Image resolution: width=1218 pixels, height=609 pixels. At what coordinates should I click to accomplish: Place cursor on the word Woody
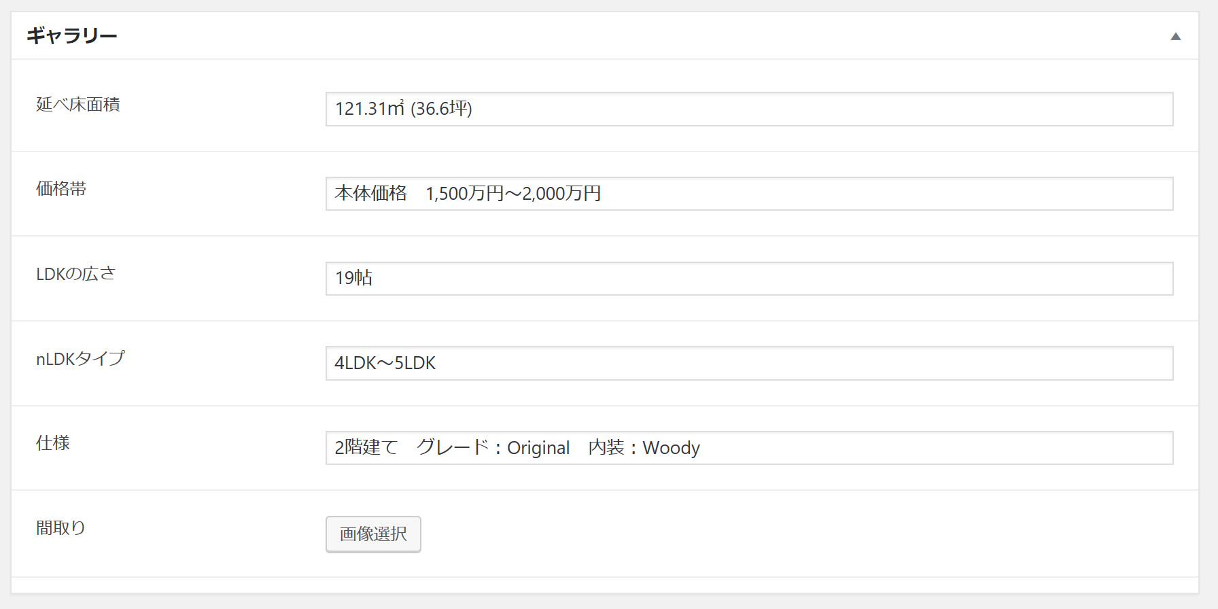point(672,448)
